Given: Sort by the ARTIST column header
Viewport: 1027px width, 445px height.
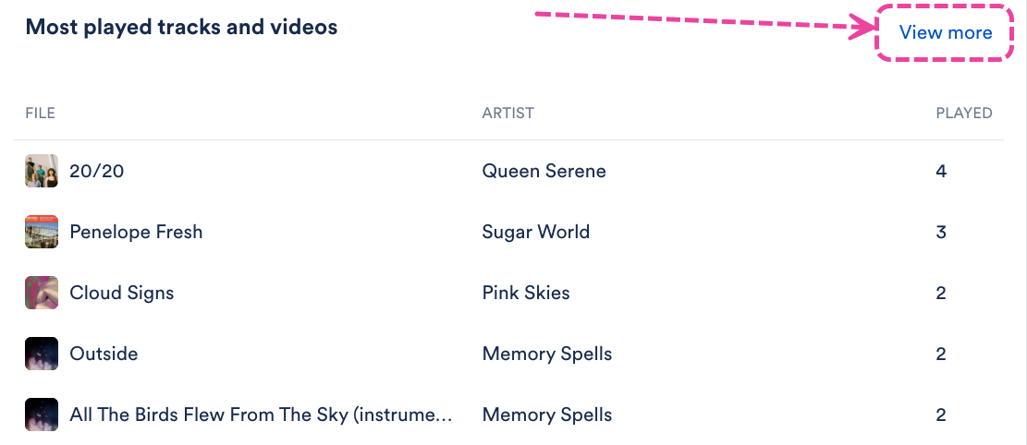Looking at the screenshot, I should (507, 113).
